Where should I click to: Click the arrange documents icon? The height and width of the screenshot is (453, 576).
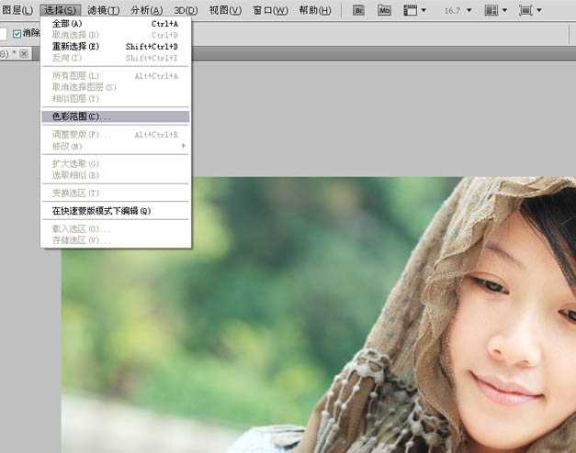tap(491, 10)
